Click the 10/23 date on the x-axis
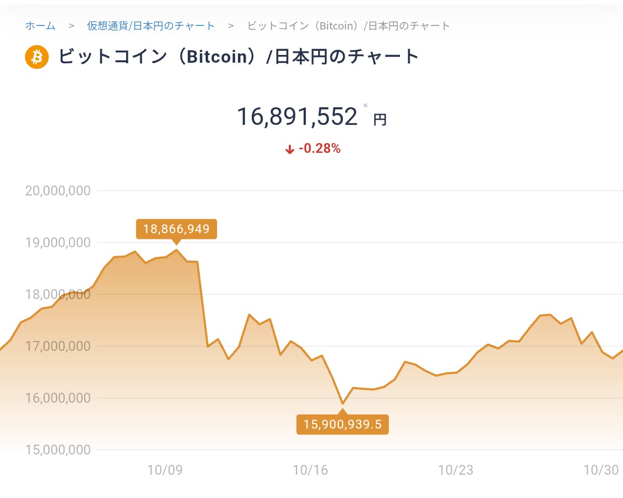The width and height of the screenshot is (623, 498). (456, 470)
